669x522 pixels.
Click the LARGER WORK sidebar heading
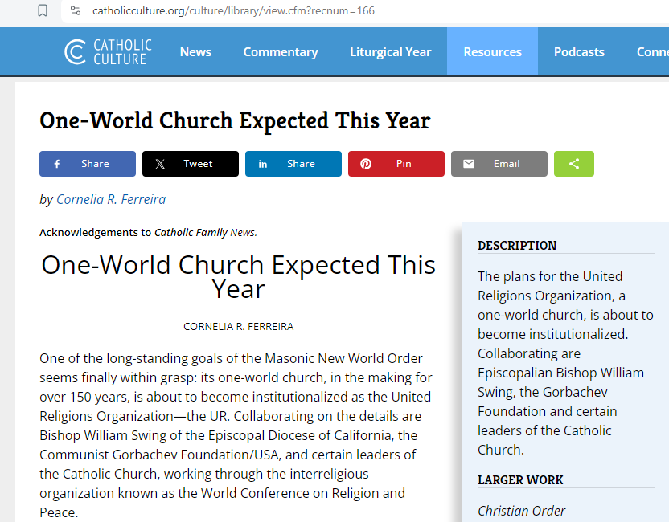click(520, 479)
